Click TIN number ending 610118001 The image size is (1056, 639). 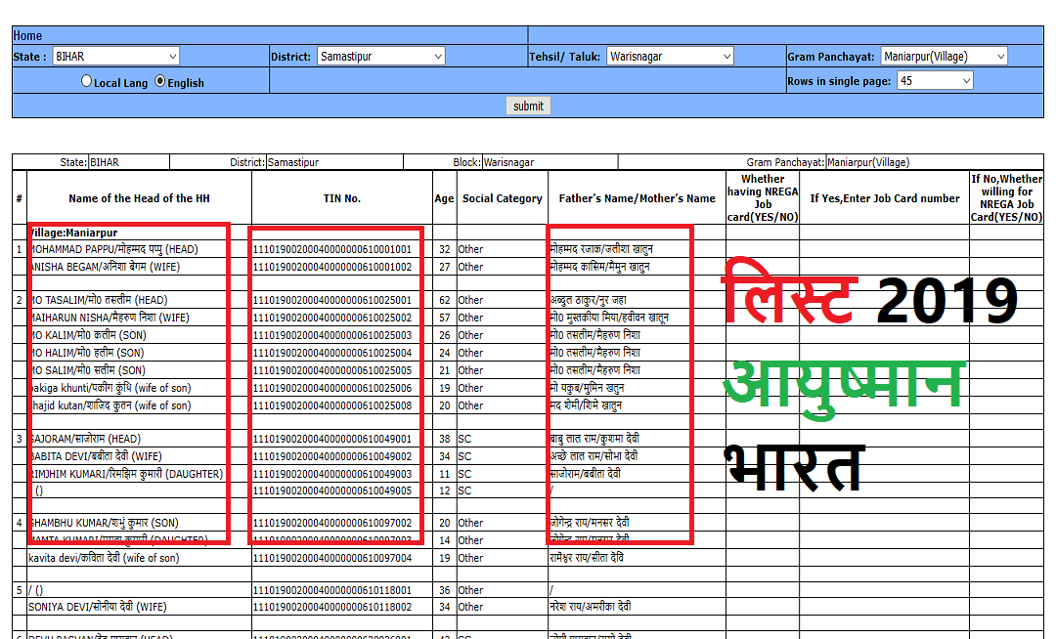point(332,590)
